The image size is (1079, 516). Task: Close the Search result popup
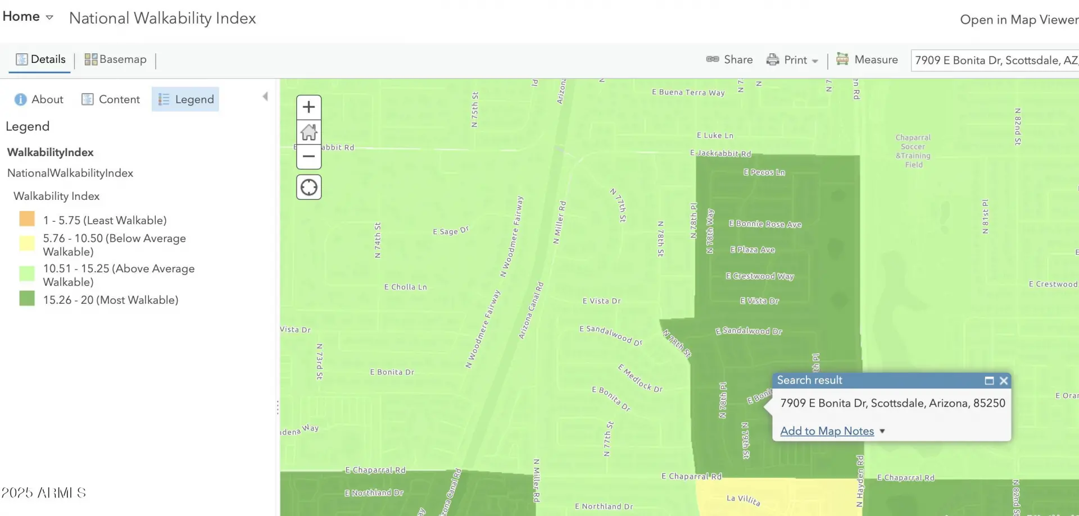[x=1004, y=381]
